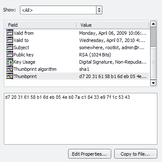This screenshot has width=162, height=162.
Task: Click the Subject field icon
Action: [x=10, y=47]
